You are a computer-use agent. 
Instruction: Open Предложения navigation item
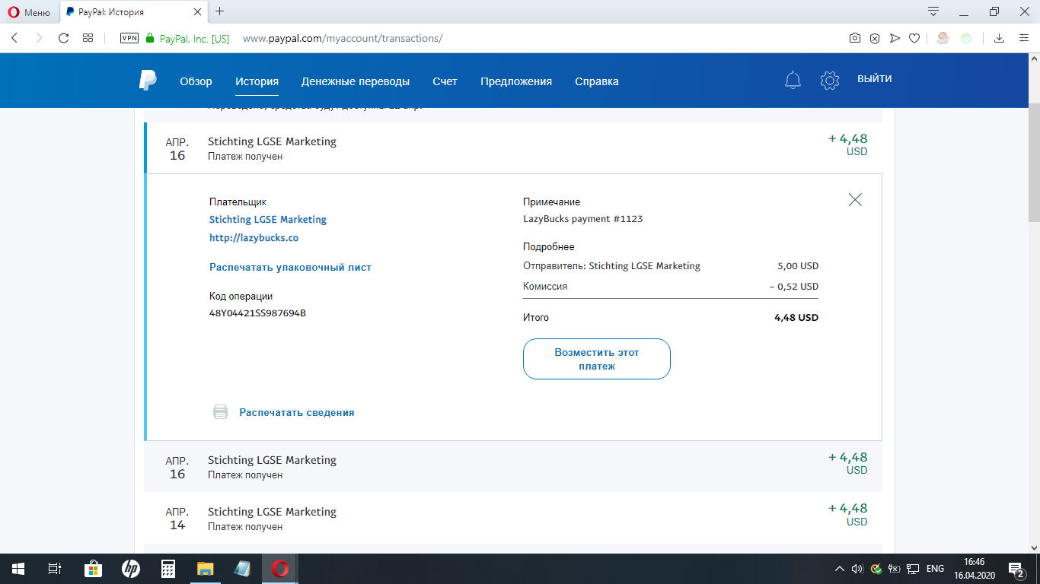point(516,81)
